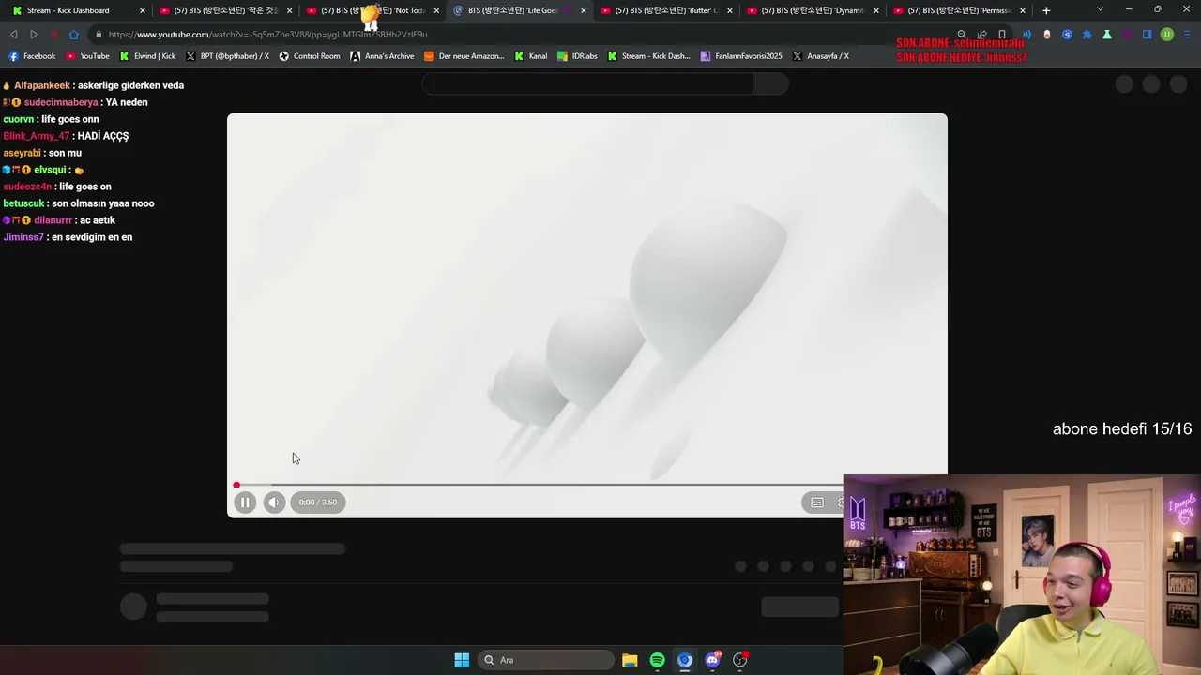Click the 0:00 / 3:50 time display
This screenshot has height=675, width=1201.
point(318,502)
